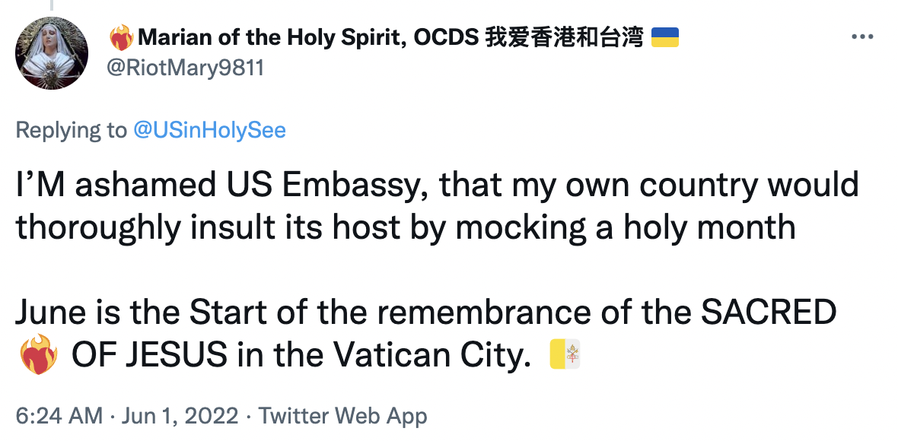The height and width of the screenshot is (441, 898).
Task: Click the flaming heart emoji before Marian
Action: click(x=122, y=38)
